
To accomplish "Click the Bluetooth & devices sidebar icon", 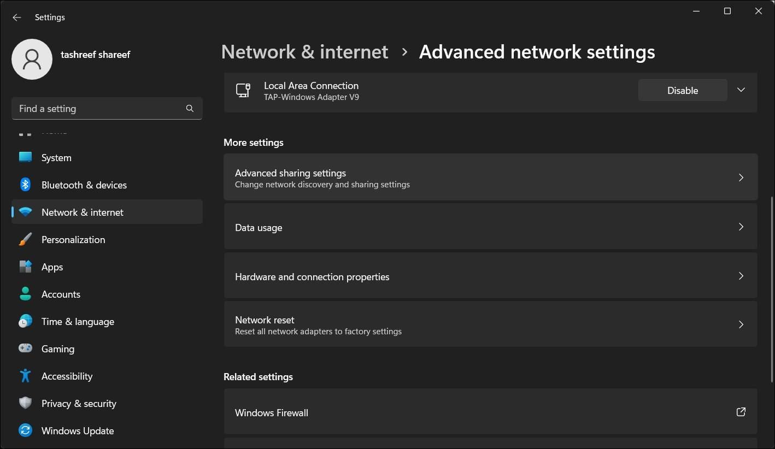I will (25, 185).
